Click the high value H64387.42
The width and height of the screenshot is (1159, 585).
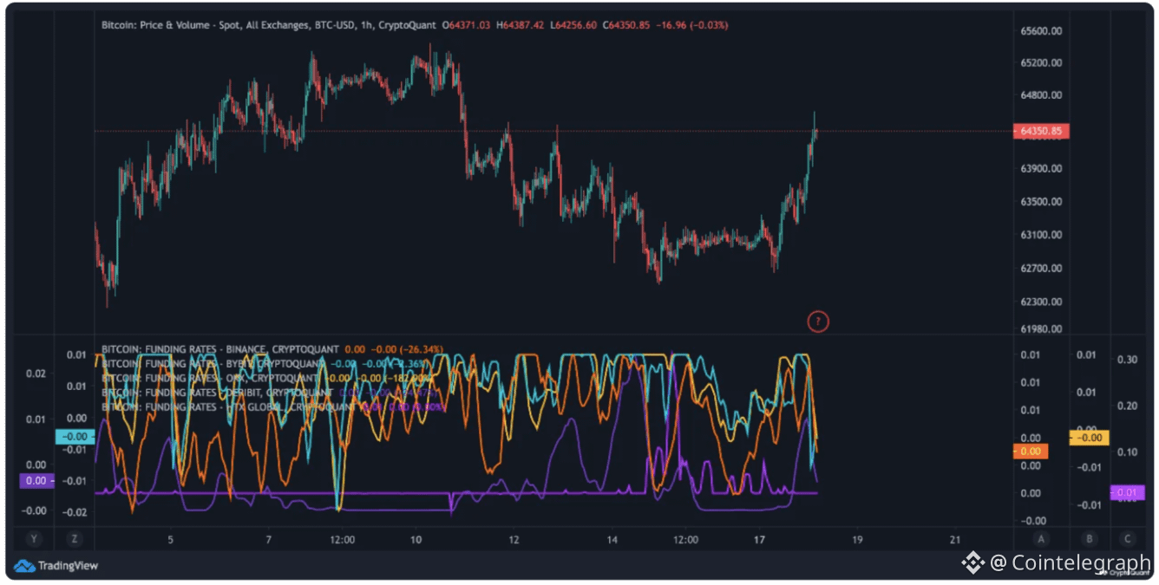coord(520,25)
